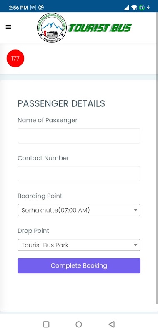Open the Drop Point Tourist Bus Park dropdown
The width and height of the screenshot is (158, 335).
(x=79, y=245)
